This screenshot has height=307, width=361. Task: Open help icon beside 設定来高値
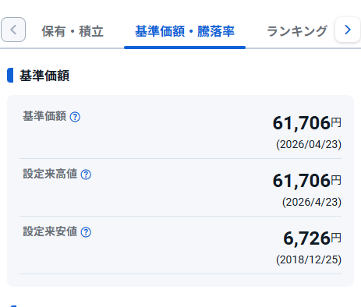point(86,175)
